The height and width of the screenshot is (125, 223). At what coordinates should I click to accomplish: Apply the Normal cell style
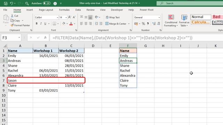point(201,17)
